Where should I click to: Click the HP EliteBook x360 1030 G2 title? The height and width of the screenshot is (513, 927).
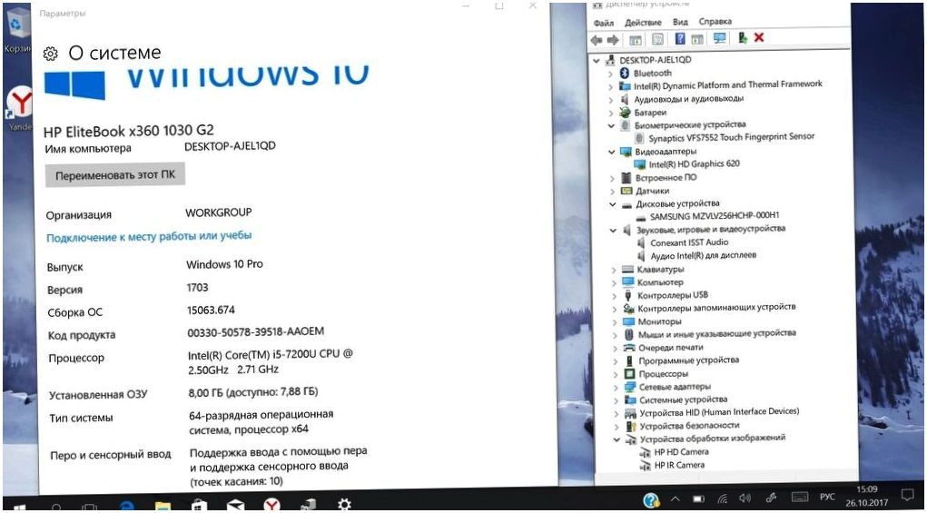(x=129, y=131)
